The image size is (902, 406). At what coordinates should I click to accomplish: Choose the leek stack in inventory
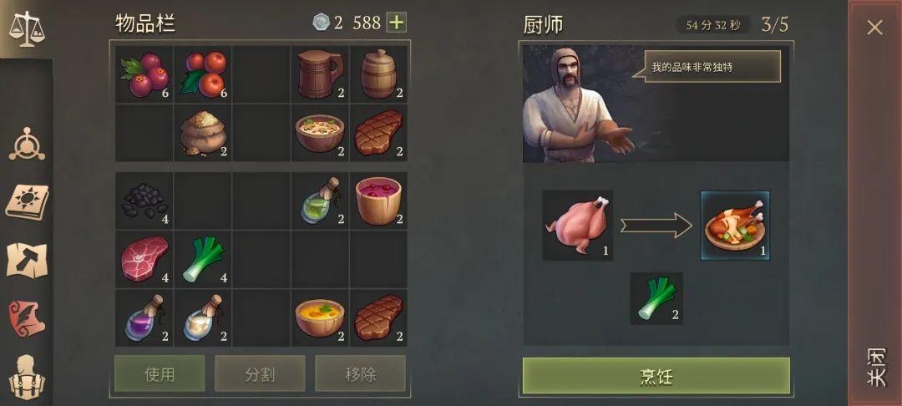[202, 259]
